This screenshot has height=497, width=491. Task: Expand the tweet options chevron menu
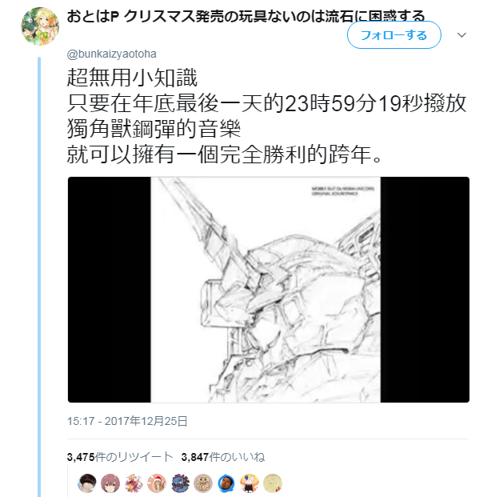pyautogui.click(x=462, y=35)
